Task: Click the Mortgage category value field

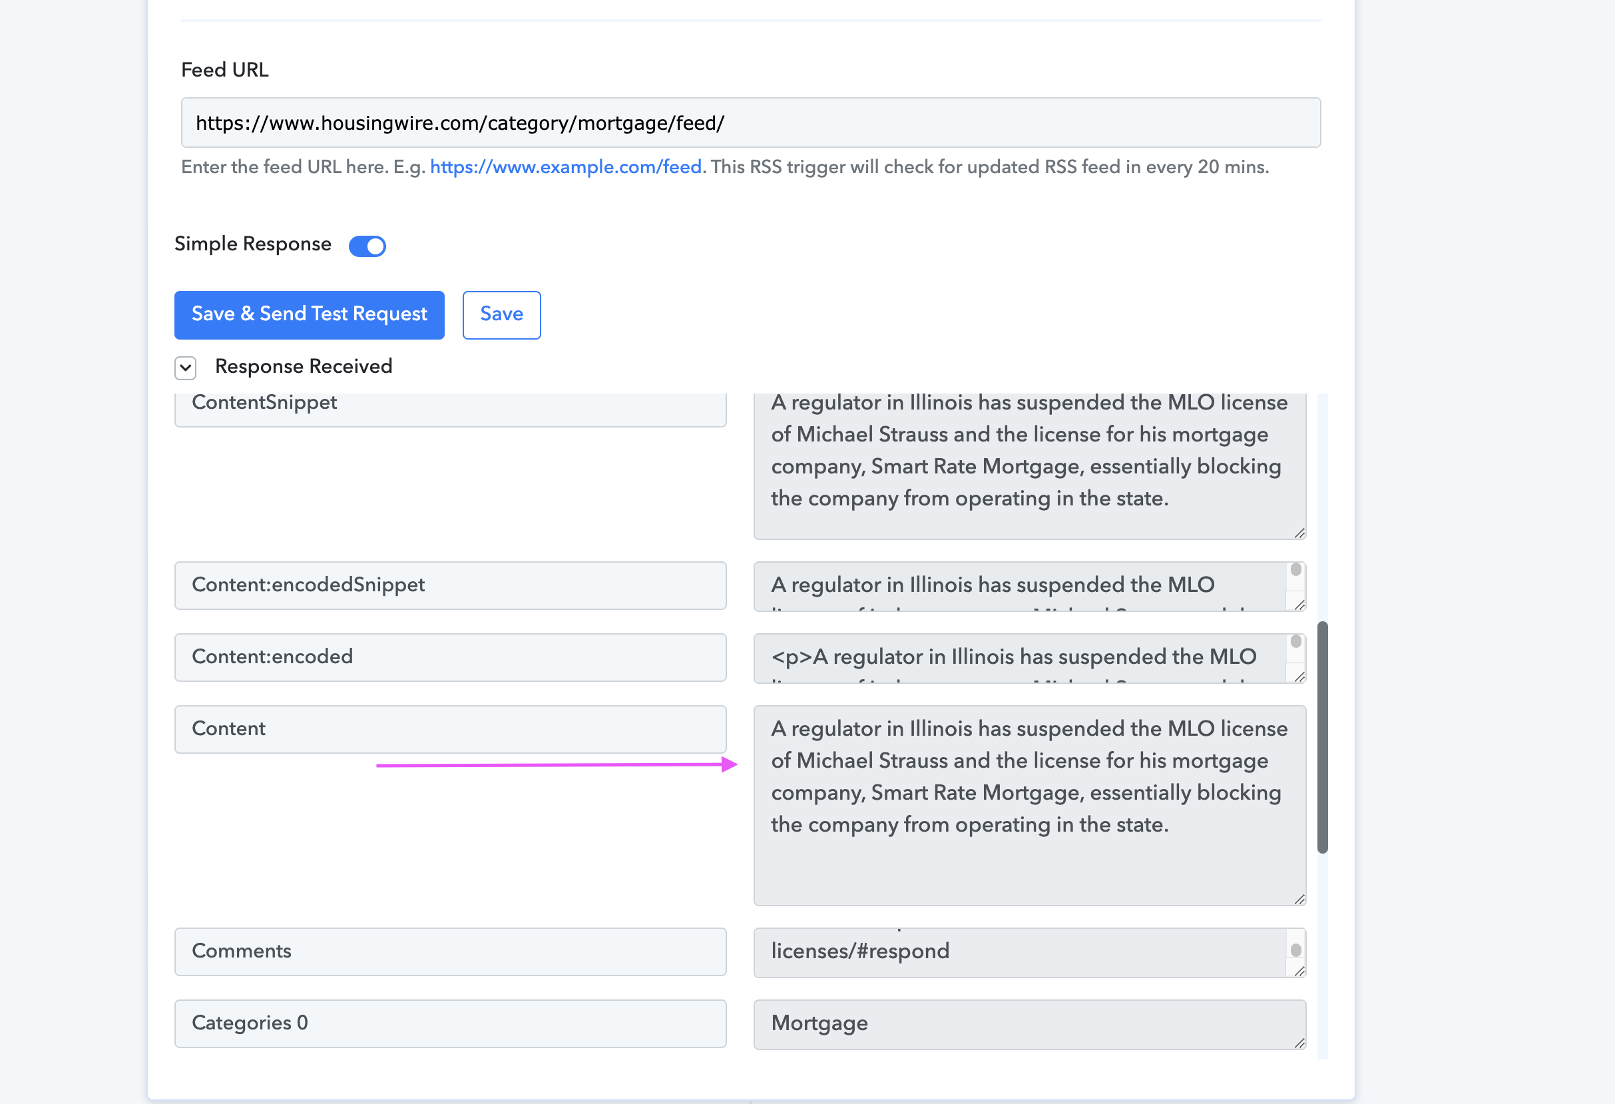Action: [x=1030, y=1024]
